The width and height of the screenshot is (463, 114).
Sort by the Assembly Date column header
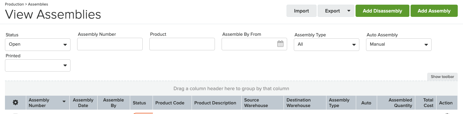coord(83,103)
